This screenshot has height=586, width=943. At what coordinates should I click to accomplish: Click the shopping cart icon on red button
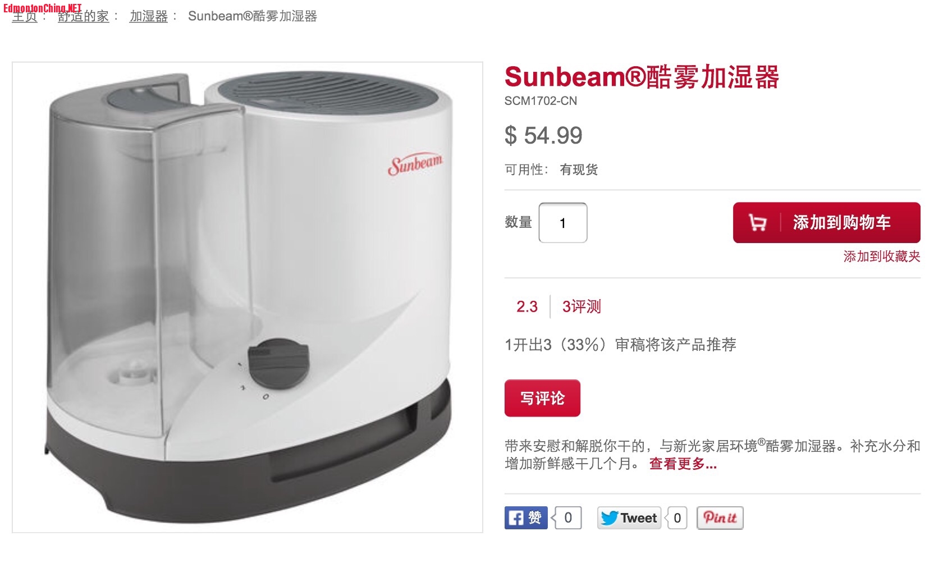(758, 223)
